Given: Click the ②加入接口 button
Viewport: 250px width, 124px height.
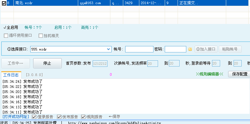Looking at the screenshot, I should [x=206, y=49].
